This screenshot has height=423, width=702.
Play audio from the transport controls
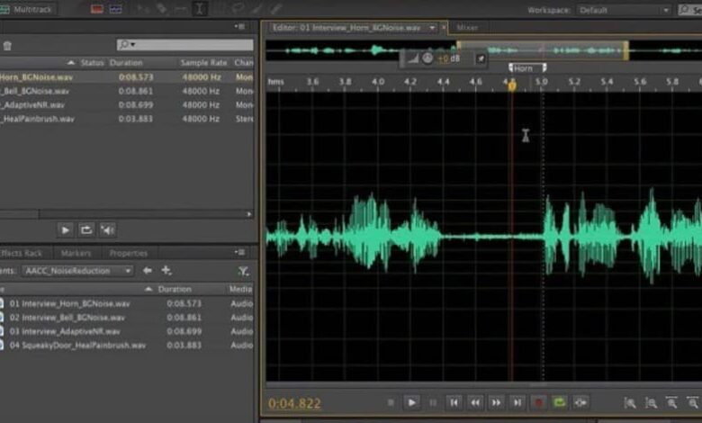pos(411,403)
